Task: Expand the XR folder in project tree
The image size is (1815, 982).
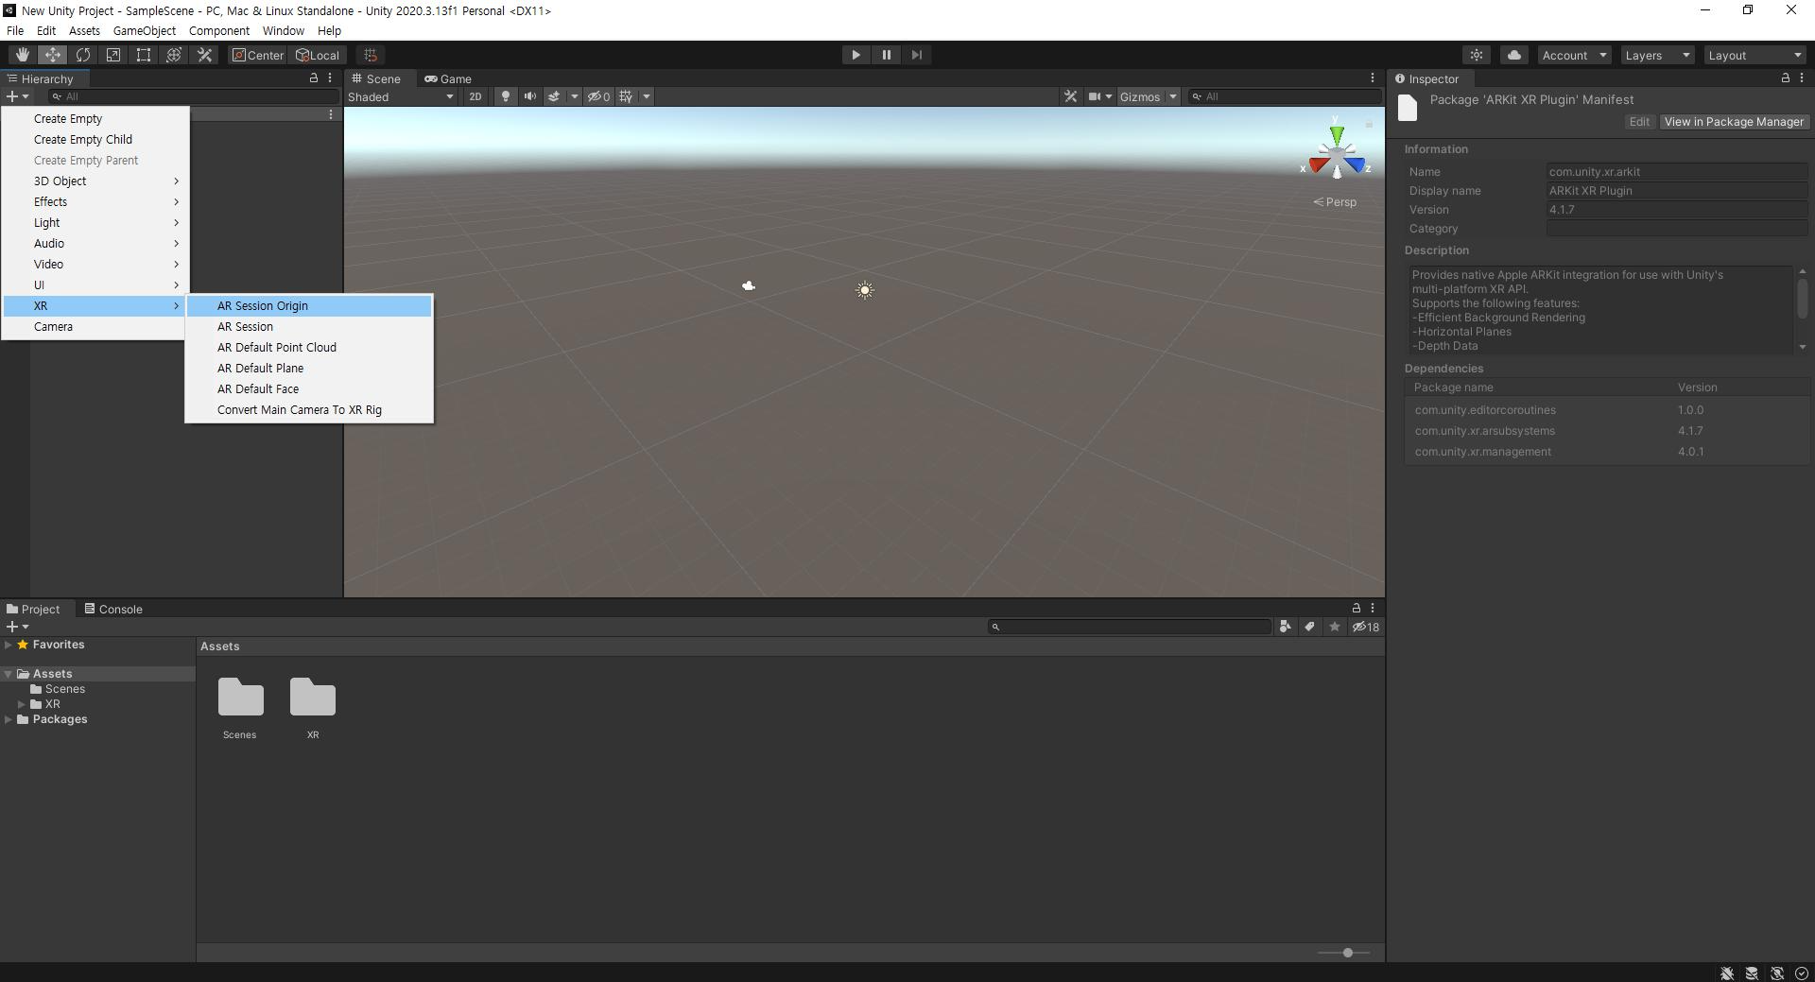Action: 21,704
